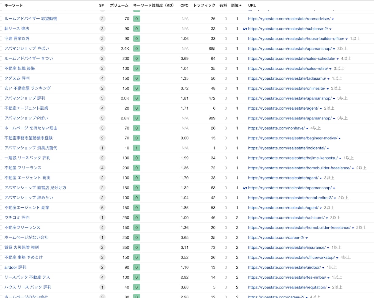Image resolution: width=374 pixels, height=298 pixels.
Task: Open the officeworkstop URL link
Action: (x=291, y=258)
